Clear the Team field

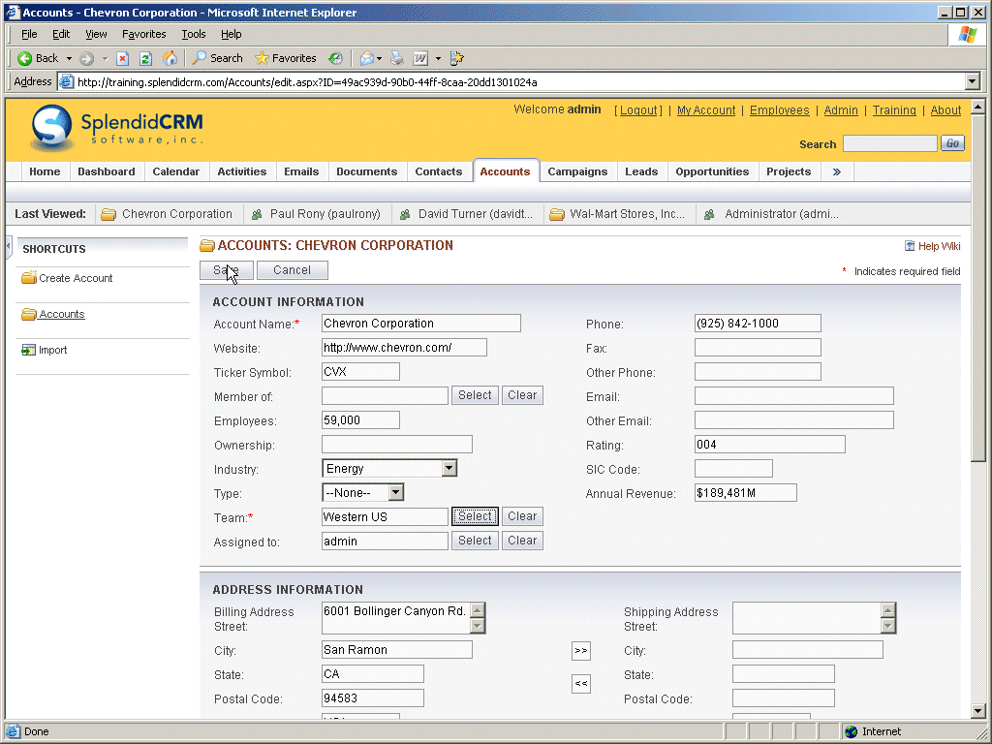pos(522,516)
